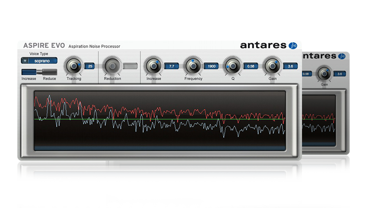Image resolution: width=365 pixels, height=208 pixels.
Task: Click the 0.58 value in background window
Action: coord(306,74)
